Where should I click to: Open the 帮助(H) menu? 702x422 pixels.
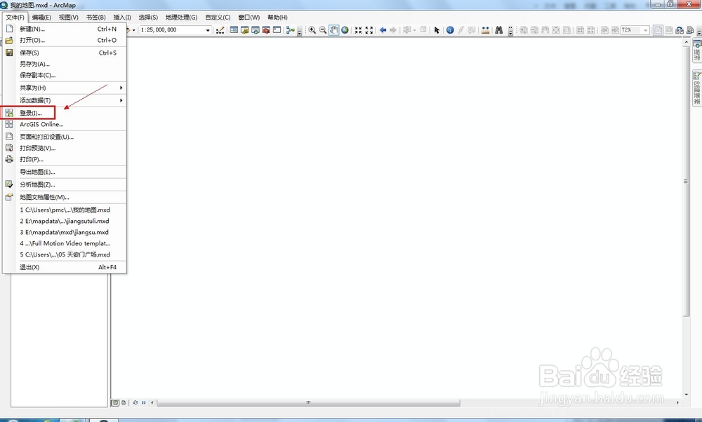pos(277,17)
